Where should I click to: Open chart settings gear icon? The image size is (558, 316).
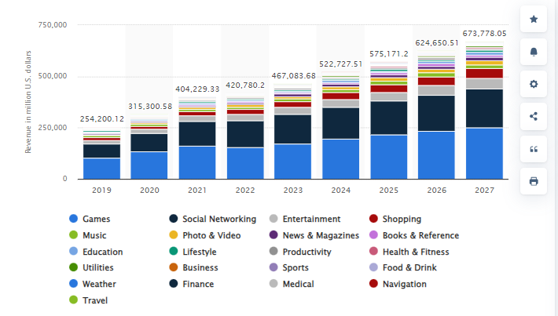[534, 84]
